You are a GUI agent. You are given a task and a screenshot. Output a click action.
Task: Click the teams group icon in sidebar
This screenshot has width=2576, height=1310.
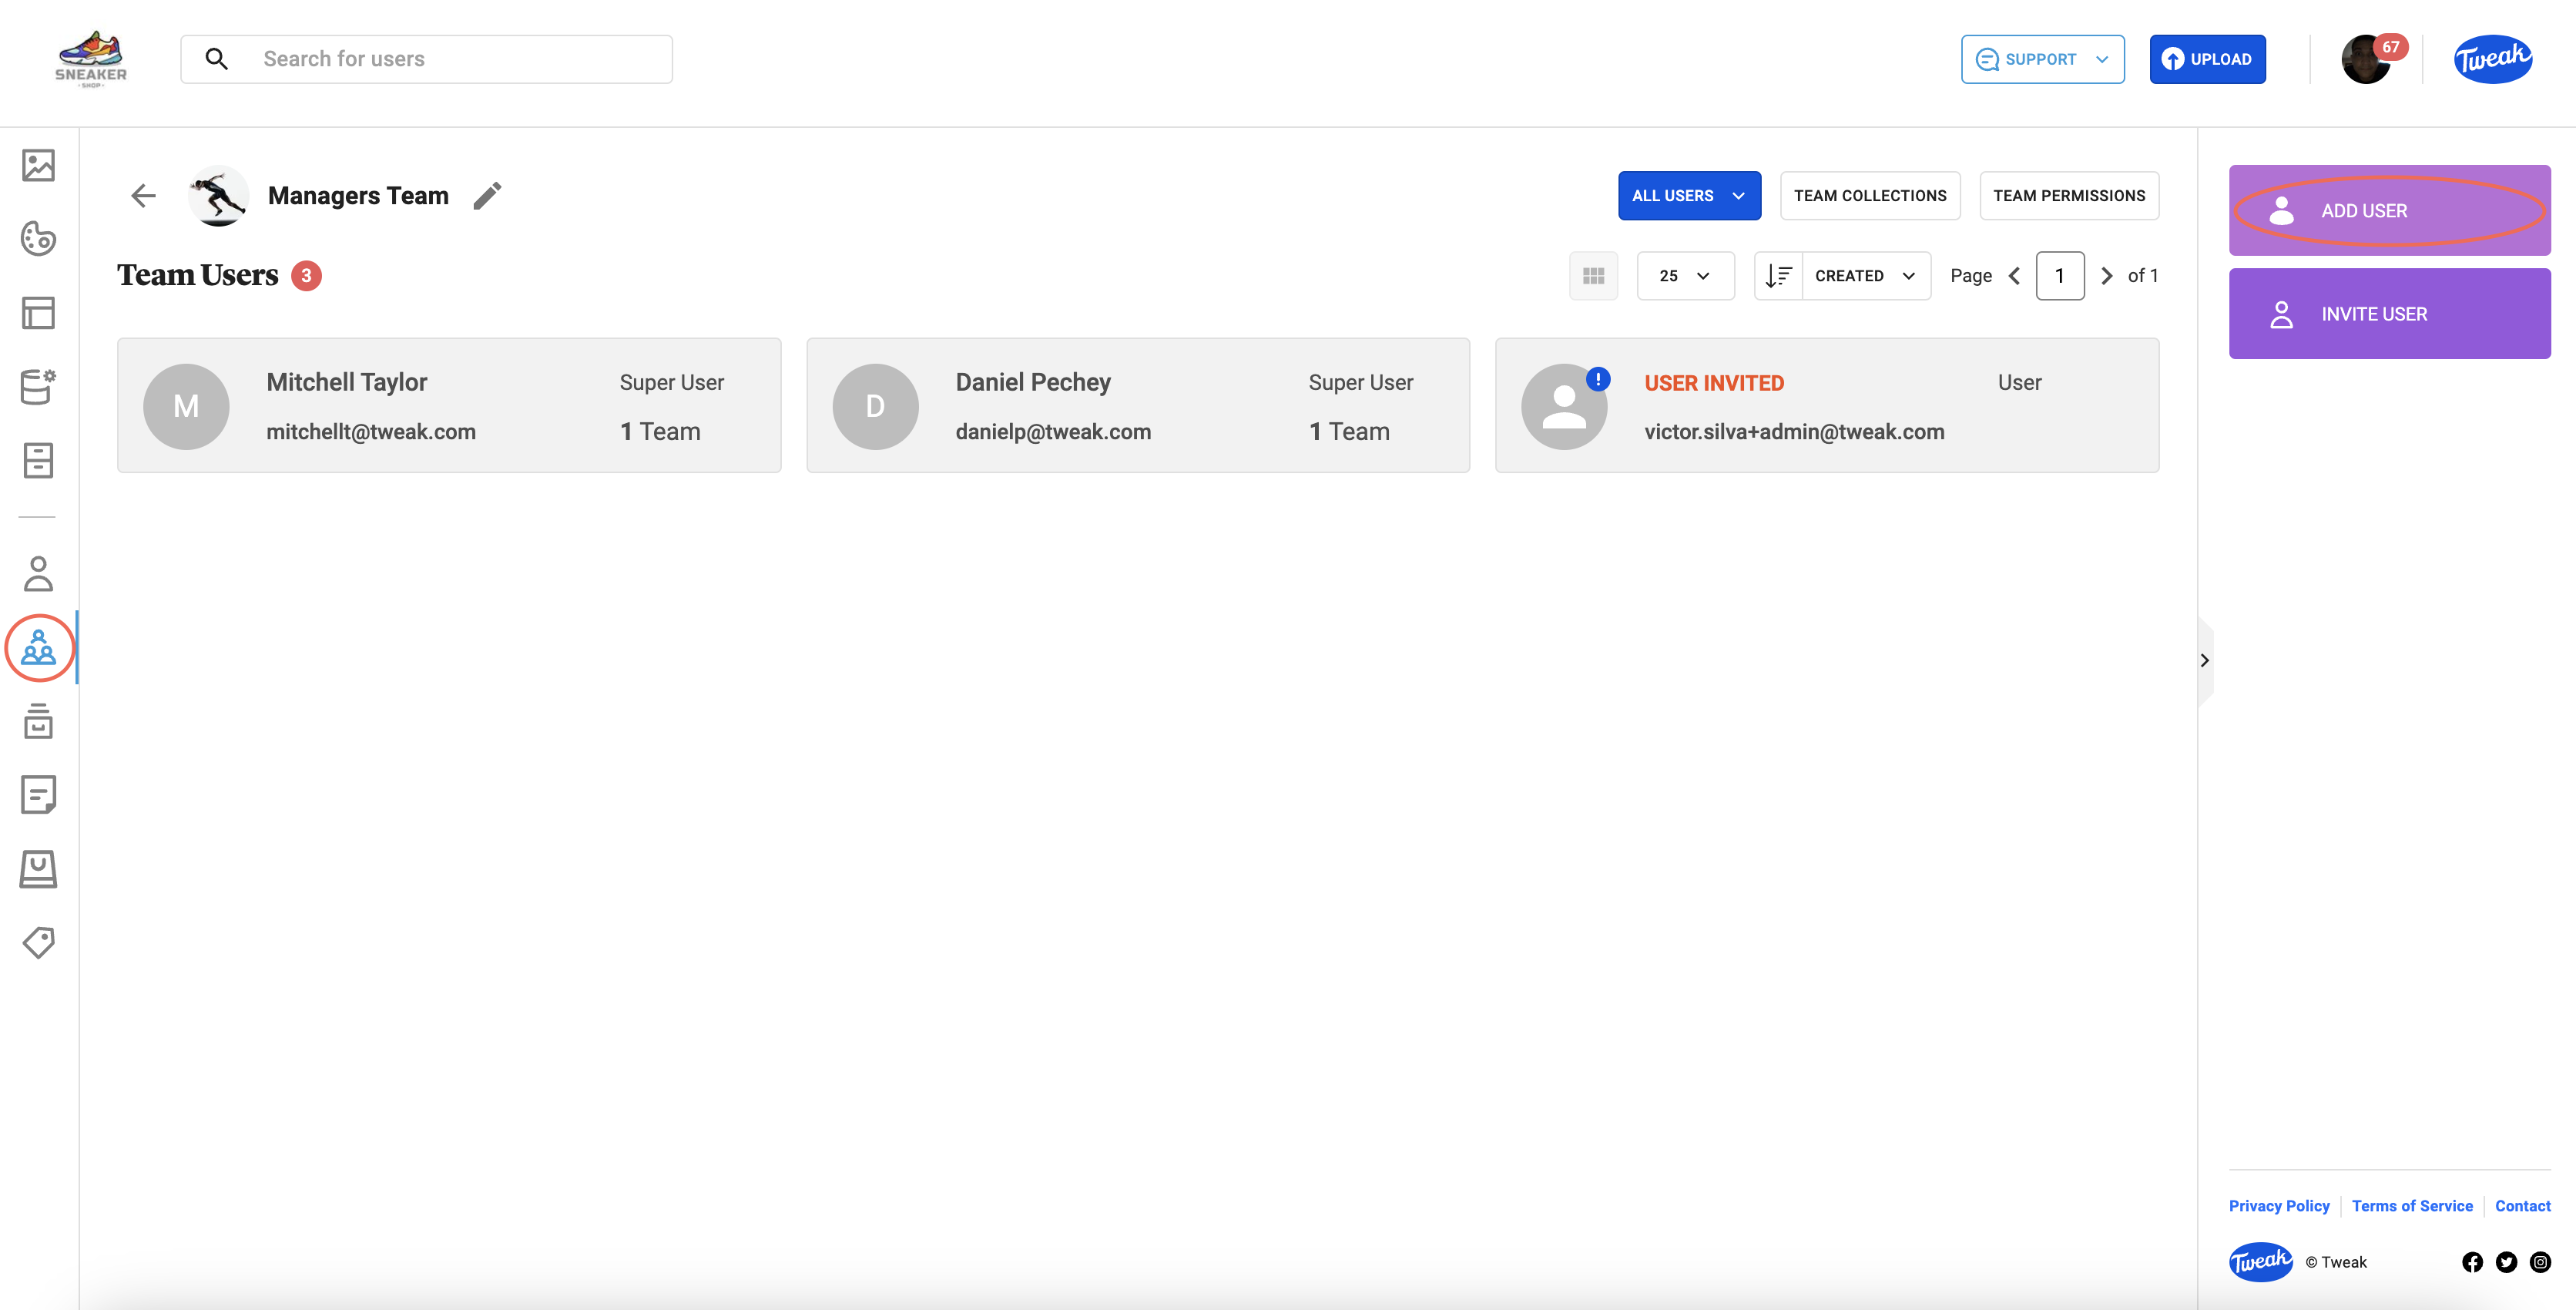click(38, 648)
